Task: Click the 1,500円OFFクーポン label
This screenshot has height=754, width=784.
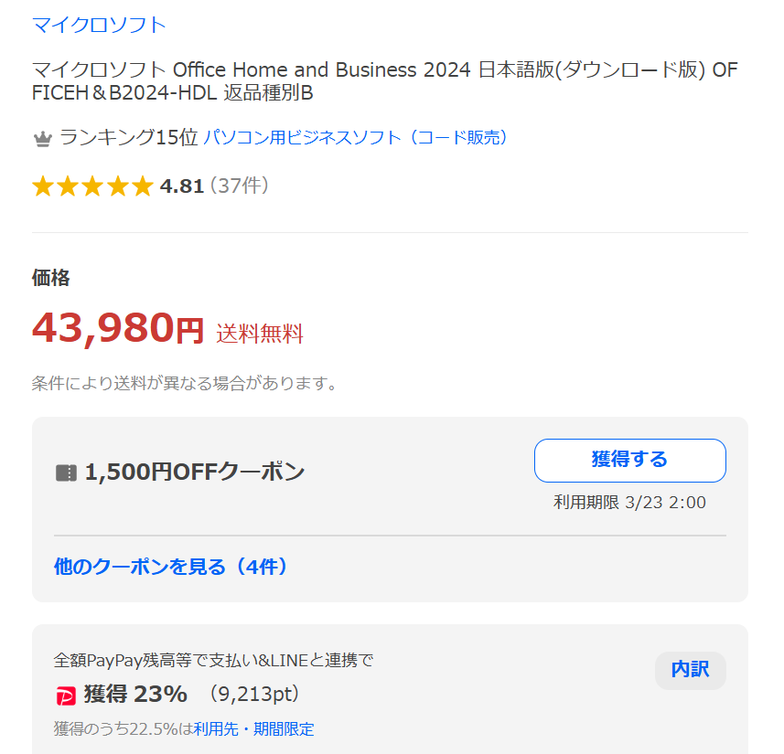Action: point(194,473)
